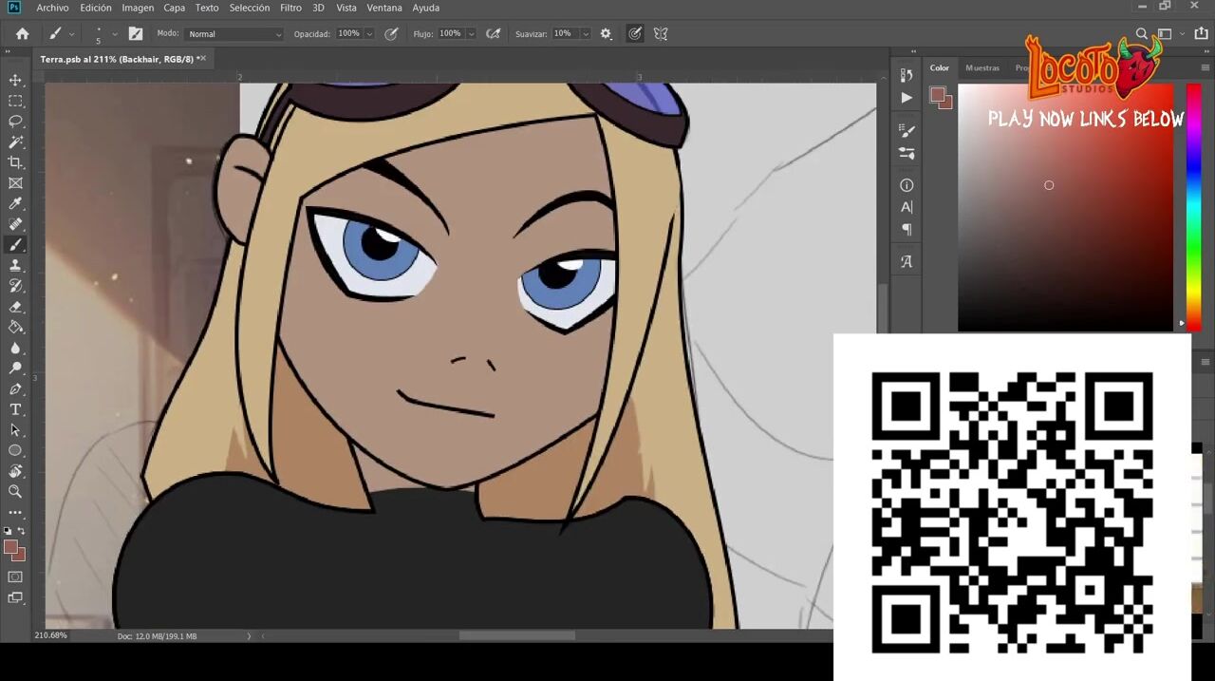Open the Capa menu
The width and height of the screenshot is (1215, 681).
click(175, 8)
